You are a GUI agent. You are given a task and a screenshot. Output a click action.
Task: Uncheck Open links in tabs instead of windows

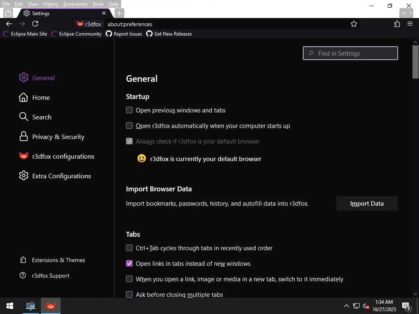pyautogui.click(x=129, y=263)
